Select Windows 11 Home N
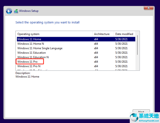 tap(76, 44)
